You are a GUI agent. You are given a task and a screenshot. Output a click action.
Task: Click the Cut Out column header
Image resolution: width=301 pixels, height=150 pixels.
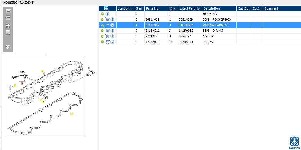244,8
